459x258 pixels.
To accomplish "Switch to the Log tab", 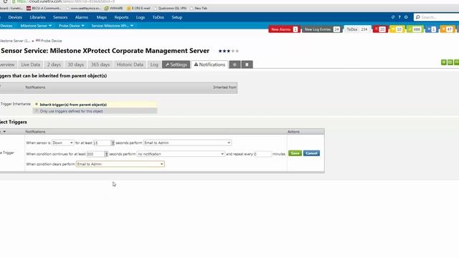I will point(154,64).
